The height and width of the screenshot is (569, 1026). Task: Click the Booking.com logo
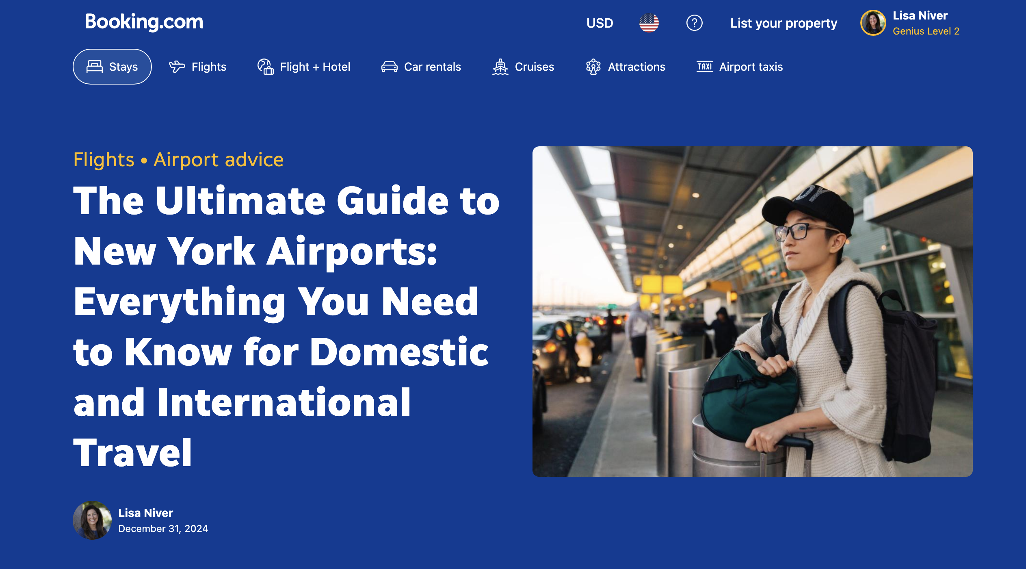pos(144,22)
